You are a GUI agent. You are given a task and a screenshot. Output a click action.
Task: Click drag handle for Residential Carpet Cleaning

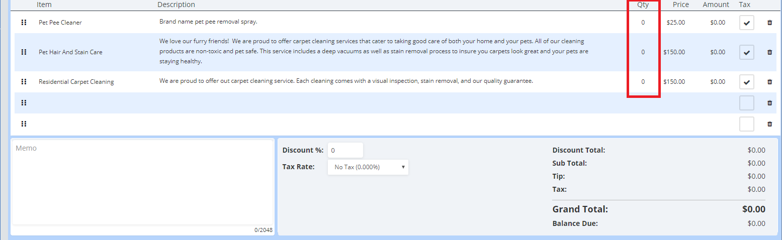tap(24, 82)
